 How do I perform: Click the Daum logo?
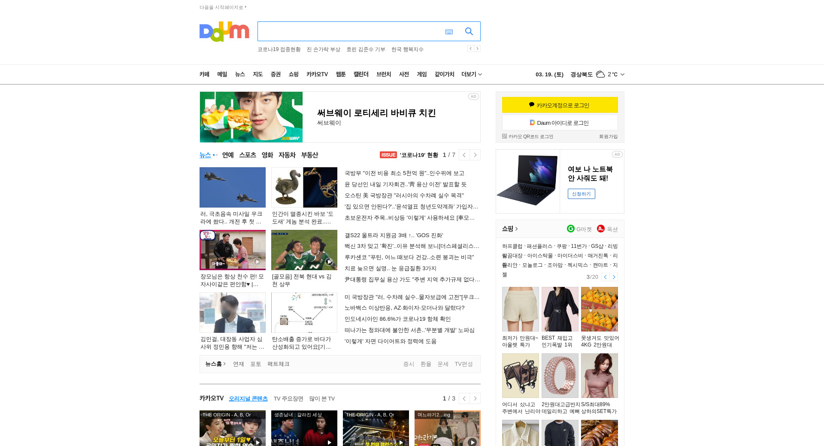(x=224, y=31)
